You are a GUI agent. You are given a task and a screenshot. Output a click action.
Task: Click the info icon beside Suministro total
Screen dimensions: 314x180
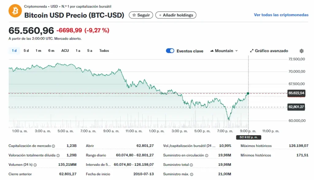tap(191, 165)
